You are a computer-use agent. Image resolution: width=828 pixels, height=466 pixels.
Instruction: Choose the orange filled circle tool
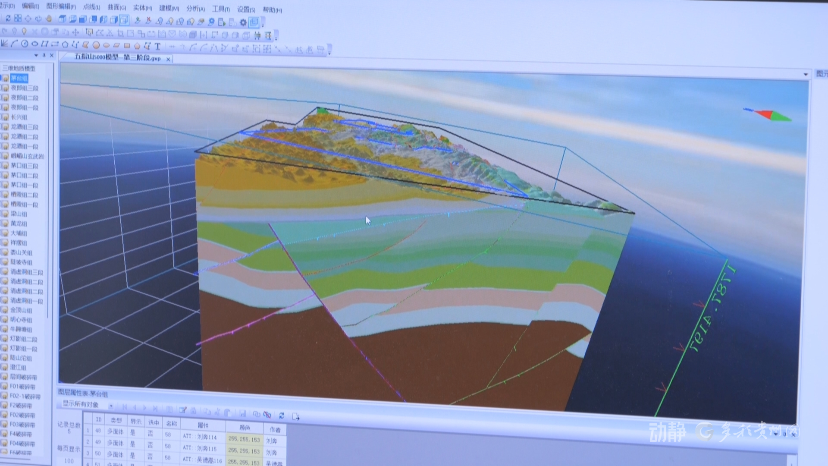pos(96,45)
